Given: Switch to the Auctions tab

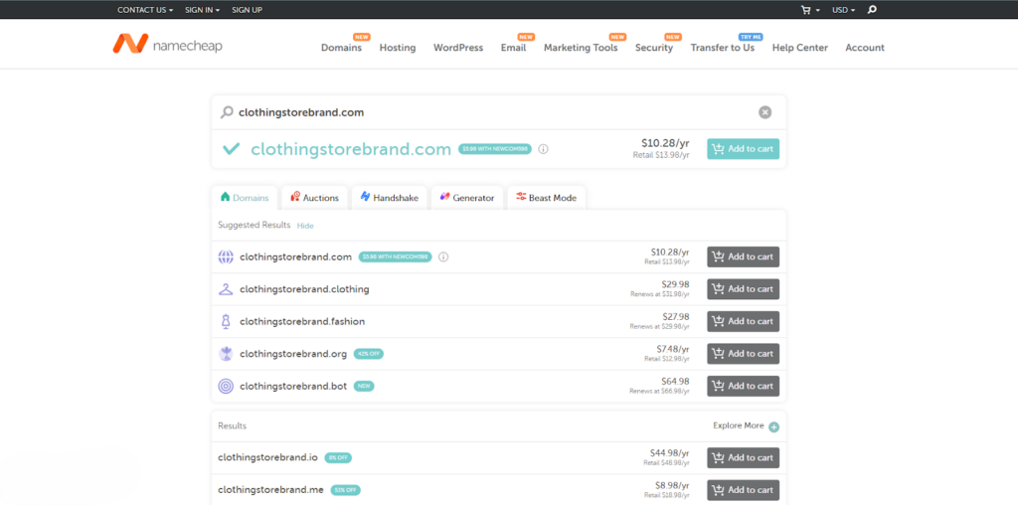Looking at the screenshot, I should pyautogui.click(x=315, y=197).
